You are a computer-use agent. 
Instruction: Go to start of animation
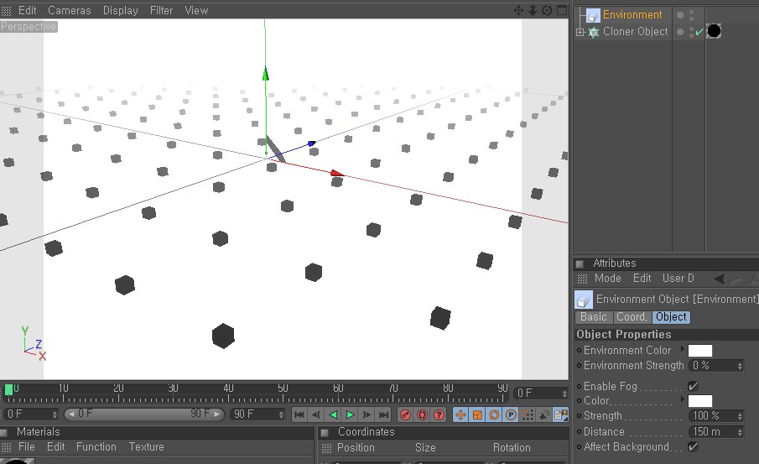[299, 414]
